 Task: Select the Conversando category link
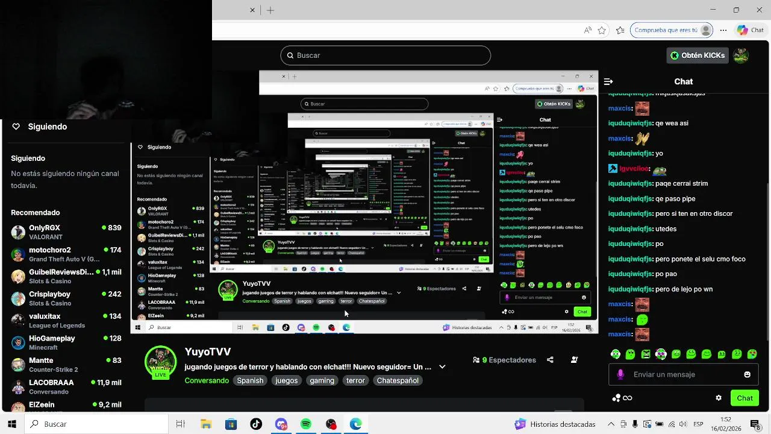pyautogui.click(x=207, y=380)
